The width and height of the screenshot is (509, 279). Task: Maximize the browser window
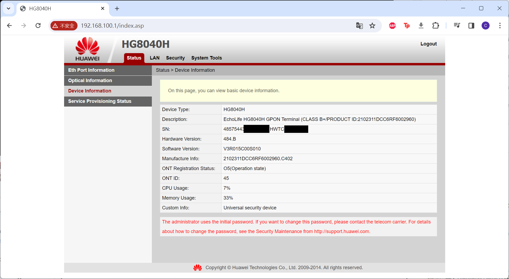coord(481,8)
